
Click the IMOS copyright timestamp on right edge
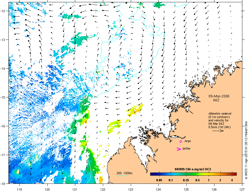[246, 150]
